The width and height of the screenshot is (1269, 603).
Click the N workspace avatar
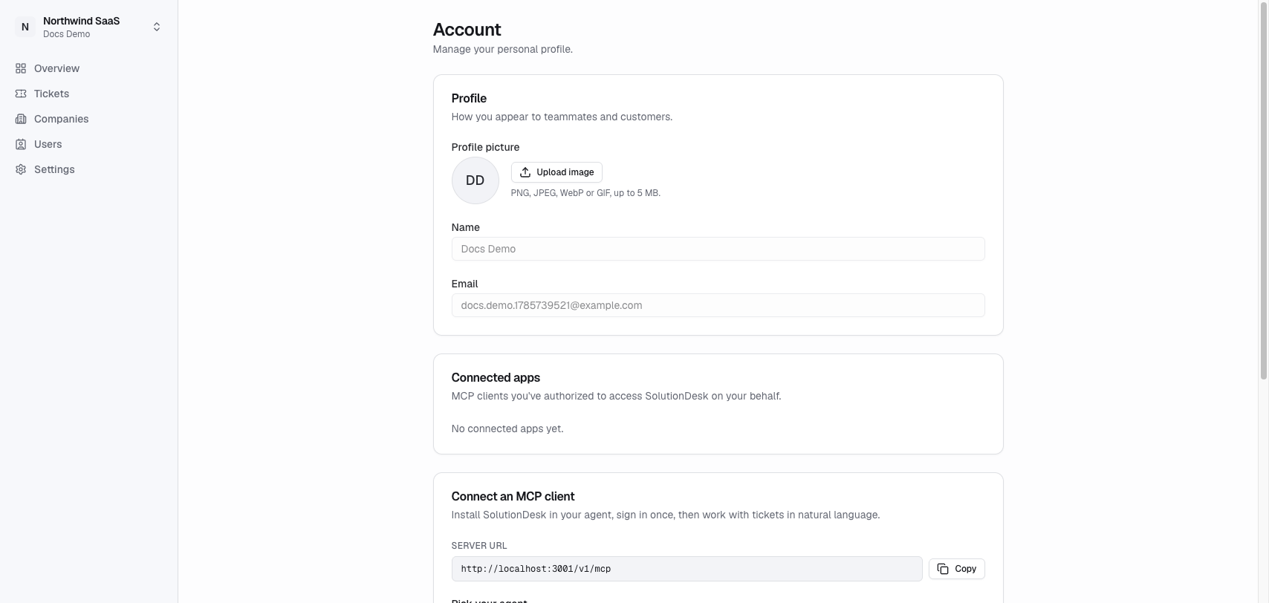(25, 27)
